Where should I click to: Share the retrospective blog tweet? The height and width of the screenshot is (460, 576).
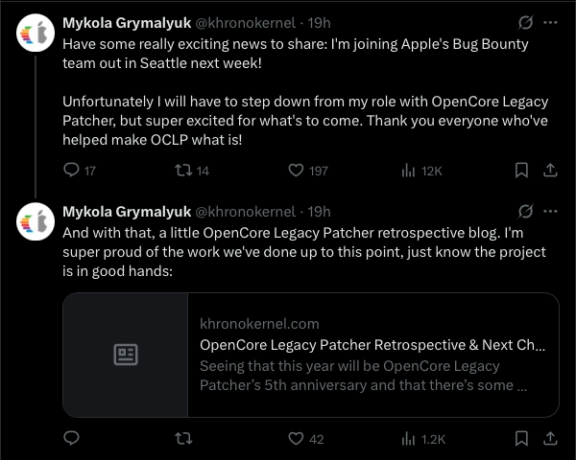pos(550,439)
